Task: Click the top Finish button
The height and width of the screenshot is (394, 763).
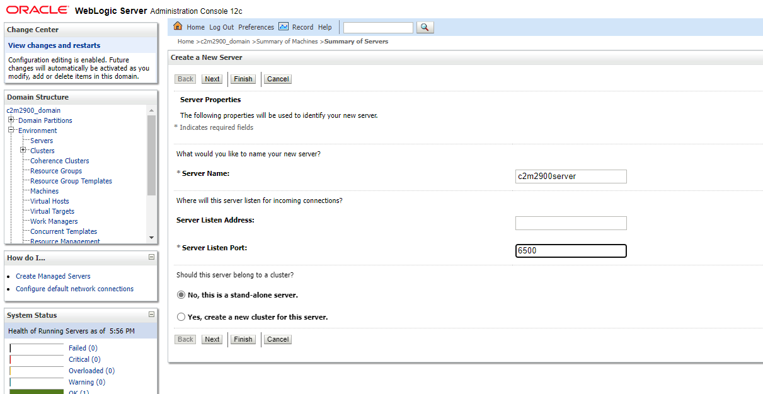Action: pyautogui.click(x=243, y=79)
